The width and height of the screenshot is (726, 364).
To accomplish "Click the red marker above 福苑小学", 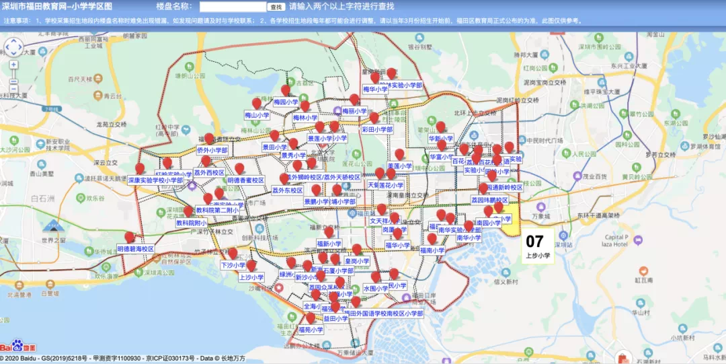I will point(311,318).
